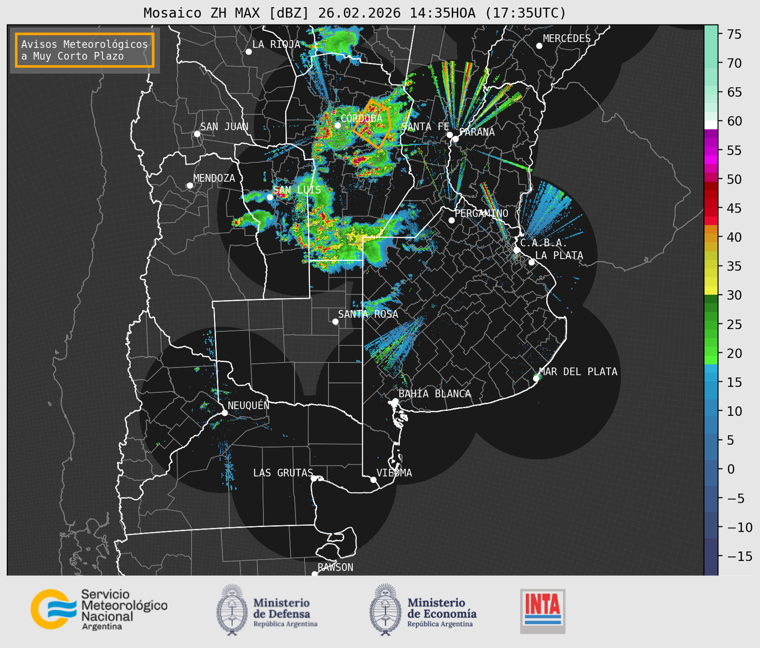Viewport: 760px width, 648px height.
Task: Click the La Rioja city marker dot
Action: (249, 52)
